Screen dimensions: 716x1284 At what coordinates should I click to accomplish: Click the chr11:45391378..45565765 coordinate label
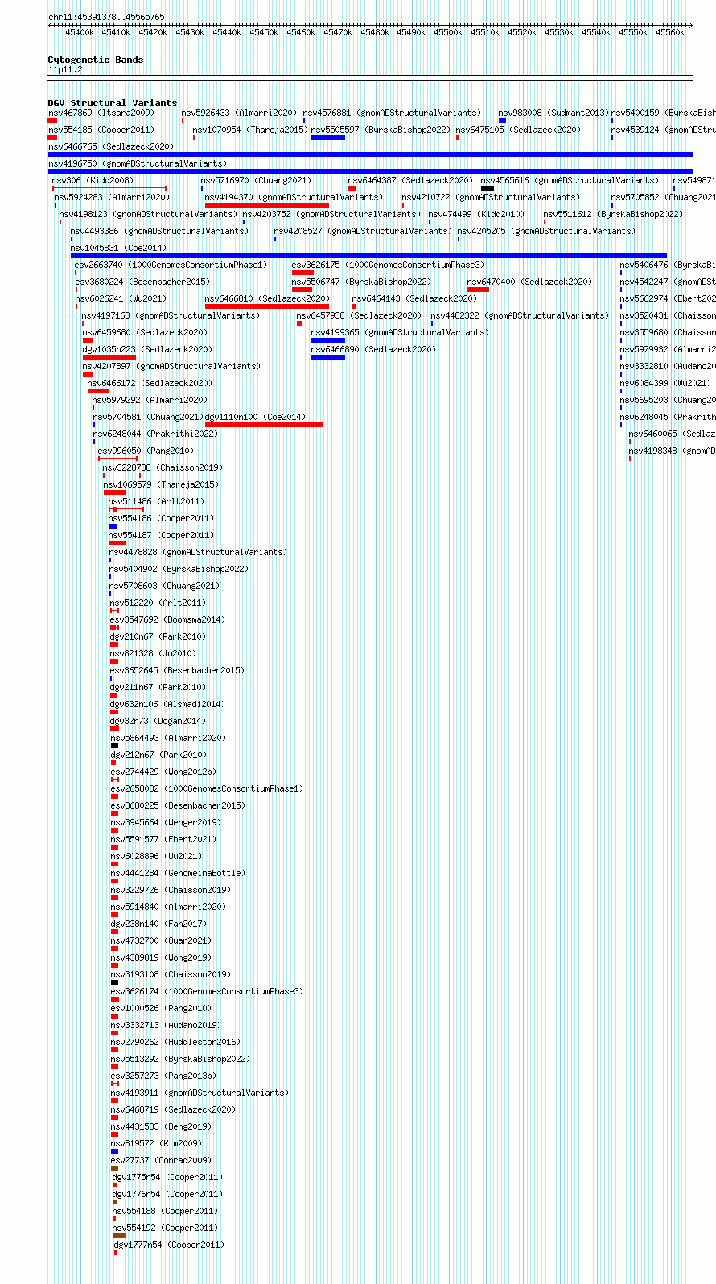point(106,17)
